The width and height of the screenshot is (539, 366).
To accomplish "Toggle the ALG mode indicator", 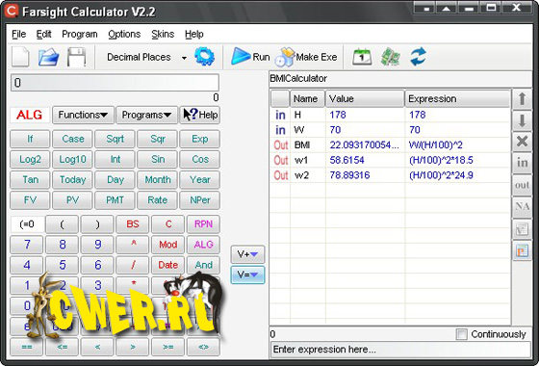I will (30, 115).
